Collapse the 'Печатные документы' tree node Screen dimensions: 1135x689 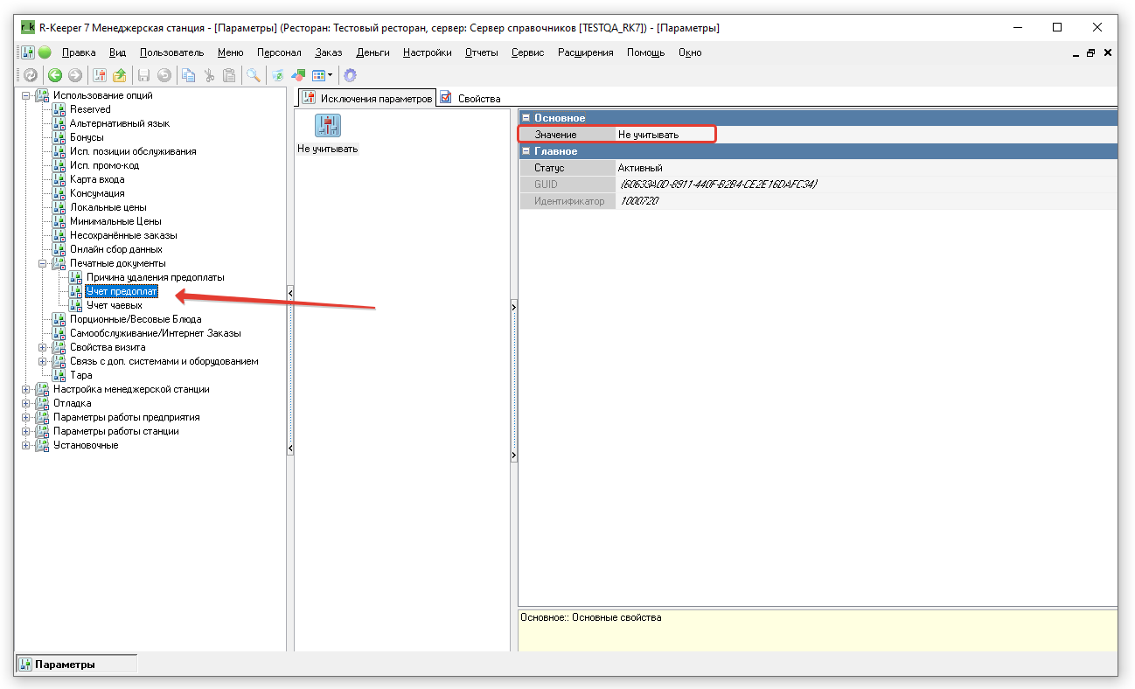42,263
